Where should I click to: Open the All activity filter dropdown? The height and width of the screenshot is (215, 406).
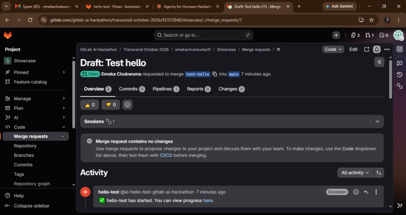click(355, 173)
